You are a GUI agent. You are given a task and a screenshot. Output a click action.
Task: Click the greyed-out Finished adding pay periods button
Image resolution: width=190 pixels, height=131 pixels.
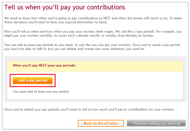(156, 123)
